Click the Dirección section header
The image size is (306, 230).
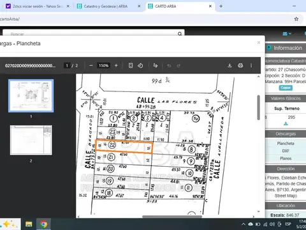(x=286, y=169)
